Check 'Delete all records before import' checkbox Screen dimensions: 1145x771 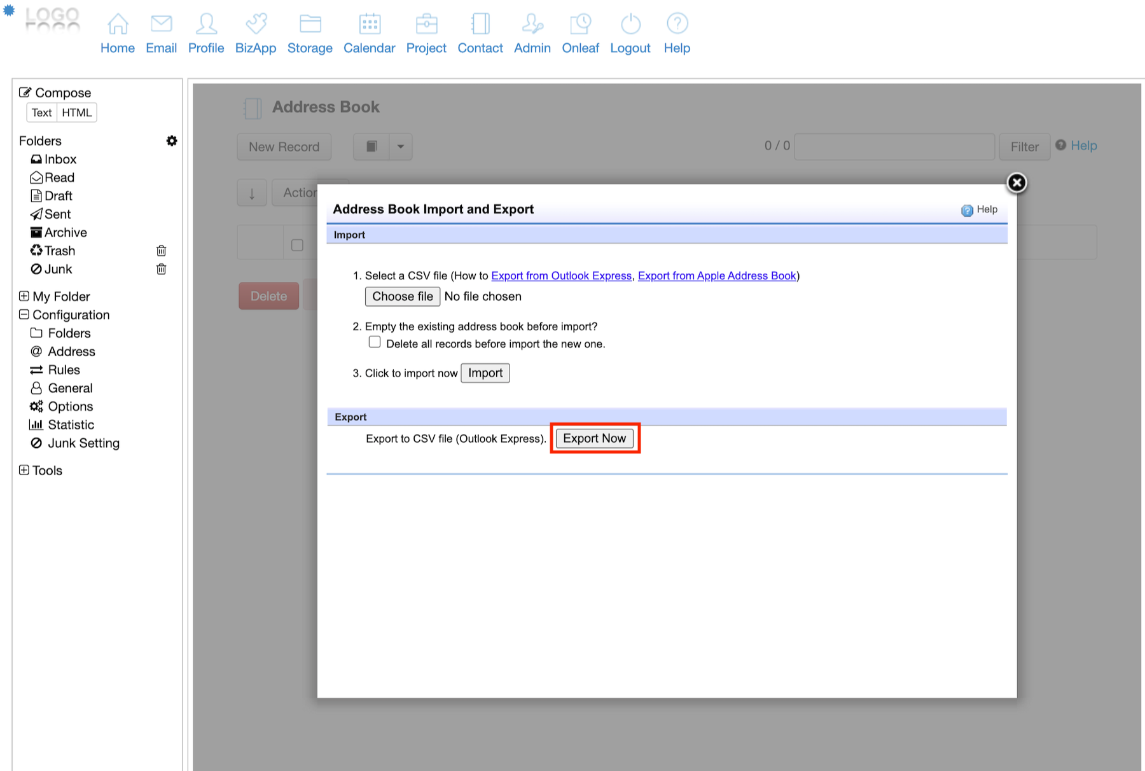pos(375,342)
